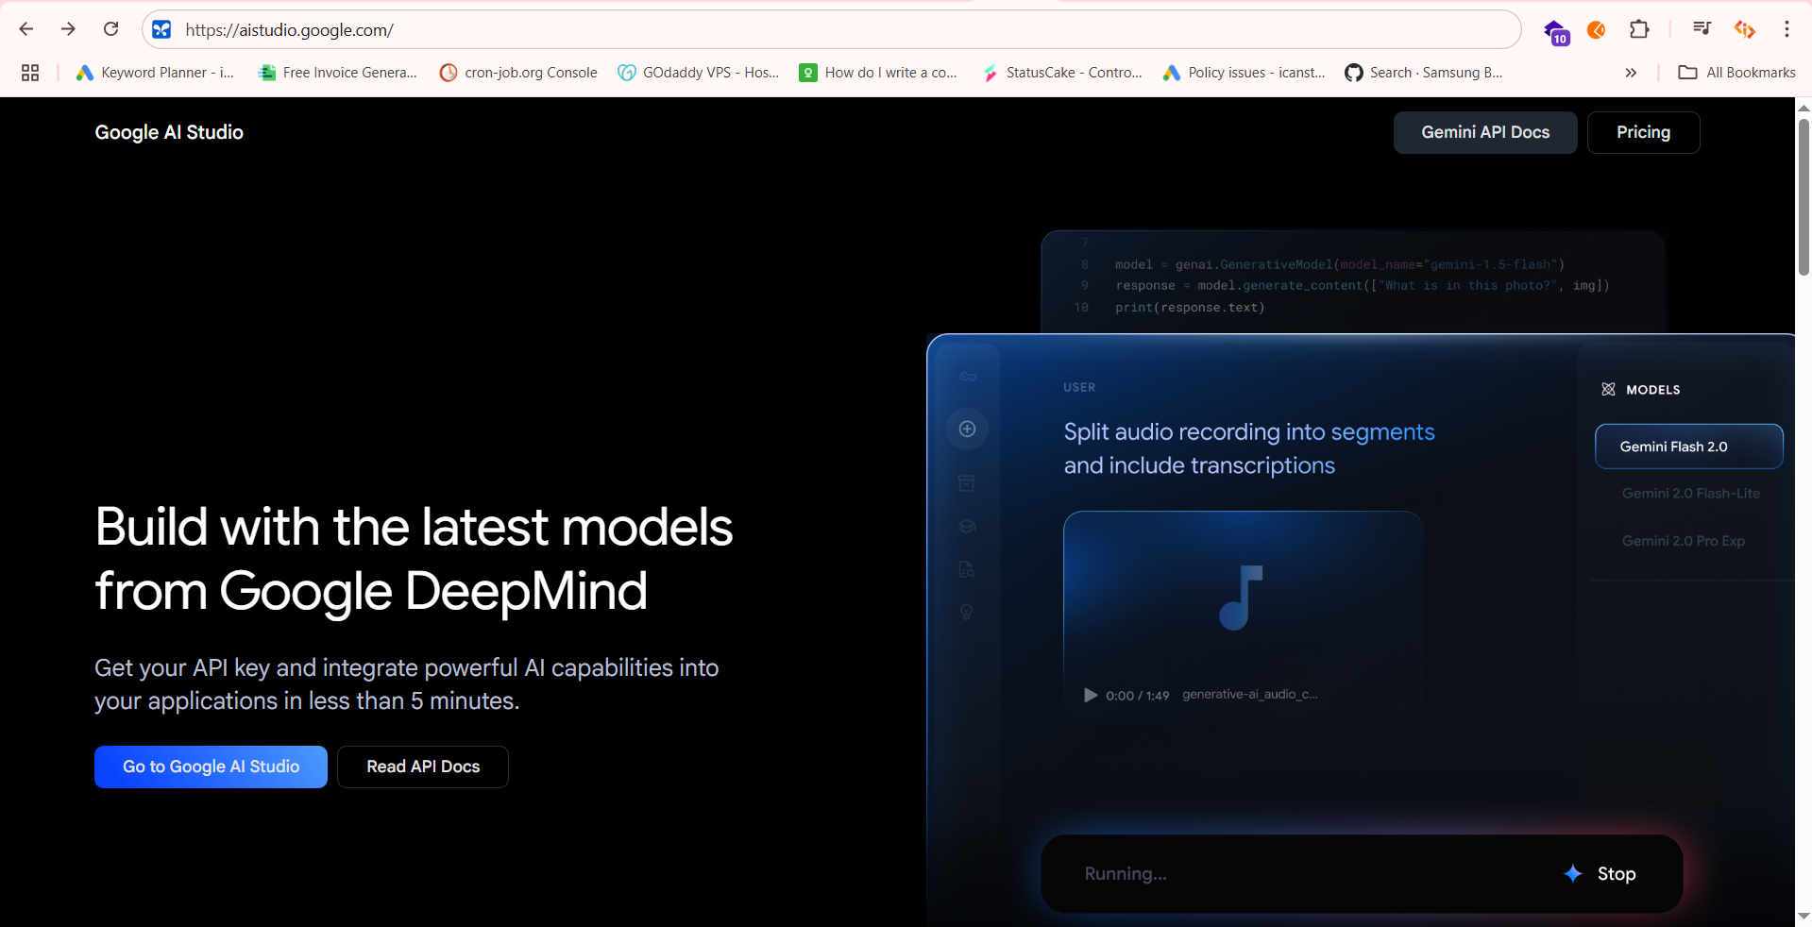Open the Chrome three-dot menu

(x=1787, y=29)
